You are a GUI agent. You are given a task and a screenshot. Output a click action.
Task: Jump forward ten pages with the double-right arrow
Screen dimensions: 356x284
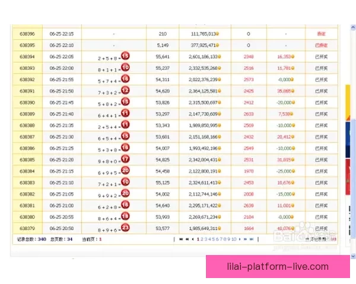[x=245, y=239]
